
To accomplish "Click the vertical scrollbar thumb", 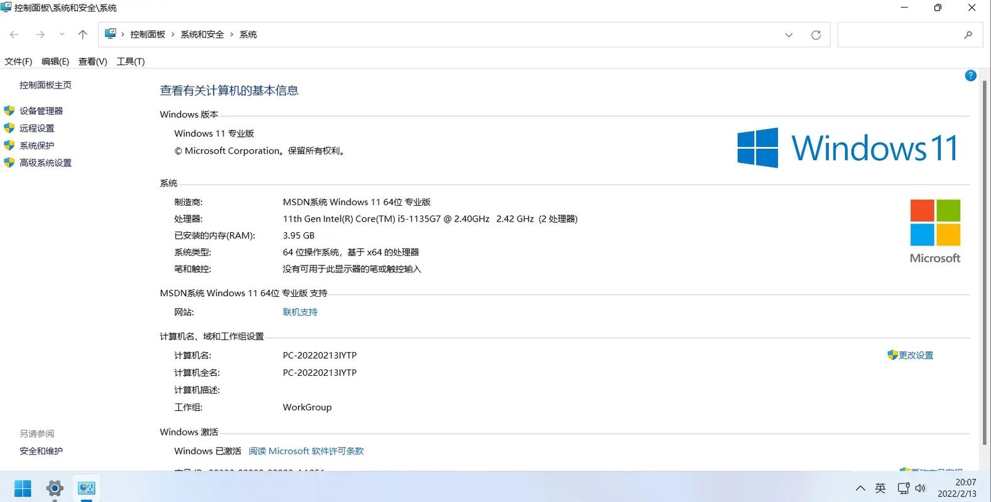I will pos(985,264).
